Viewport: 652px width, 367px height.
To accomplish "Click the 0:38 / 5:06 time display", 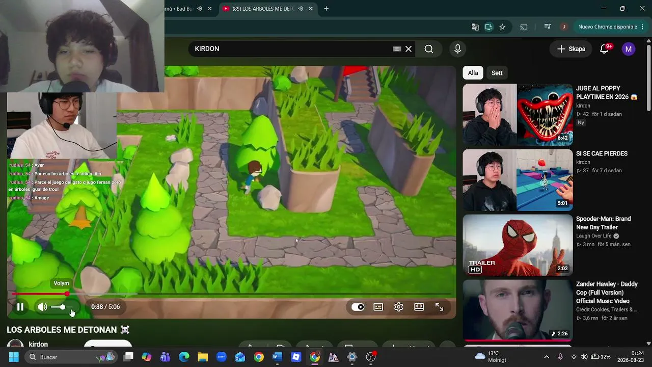I will [x=105, y=307].
